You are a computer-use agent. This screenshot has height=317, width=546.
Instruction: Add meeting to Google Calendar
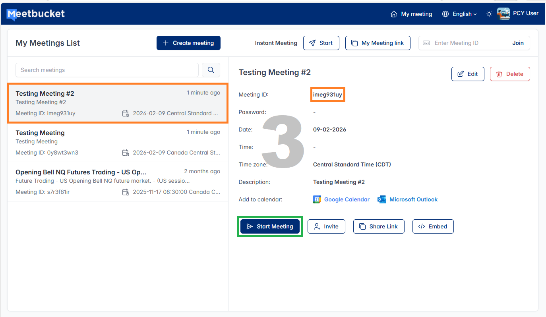342,199
